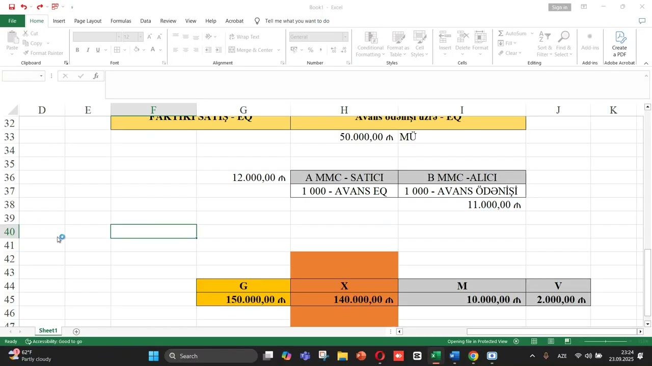Select the Sheet1 tab
652x366 pixels.
pyautogui.click(x=48, y=331)
